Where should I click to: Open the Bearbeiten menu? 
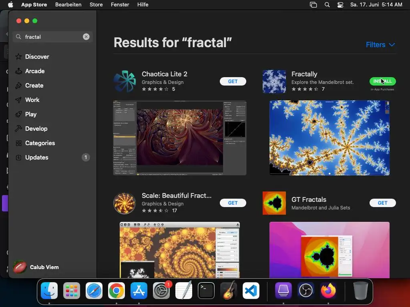click(68, 5)
